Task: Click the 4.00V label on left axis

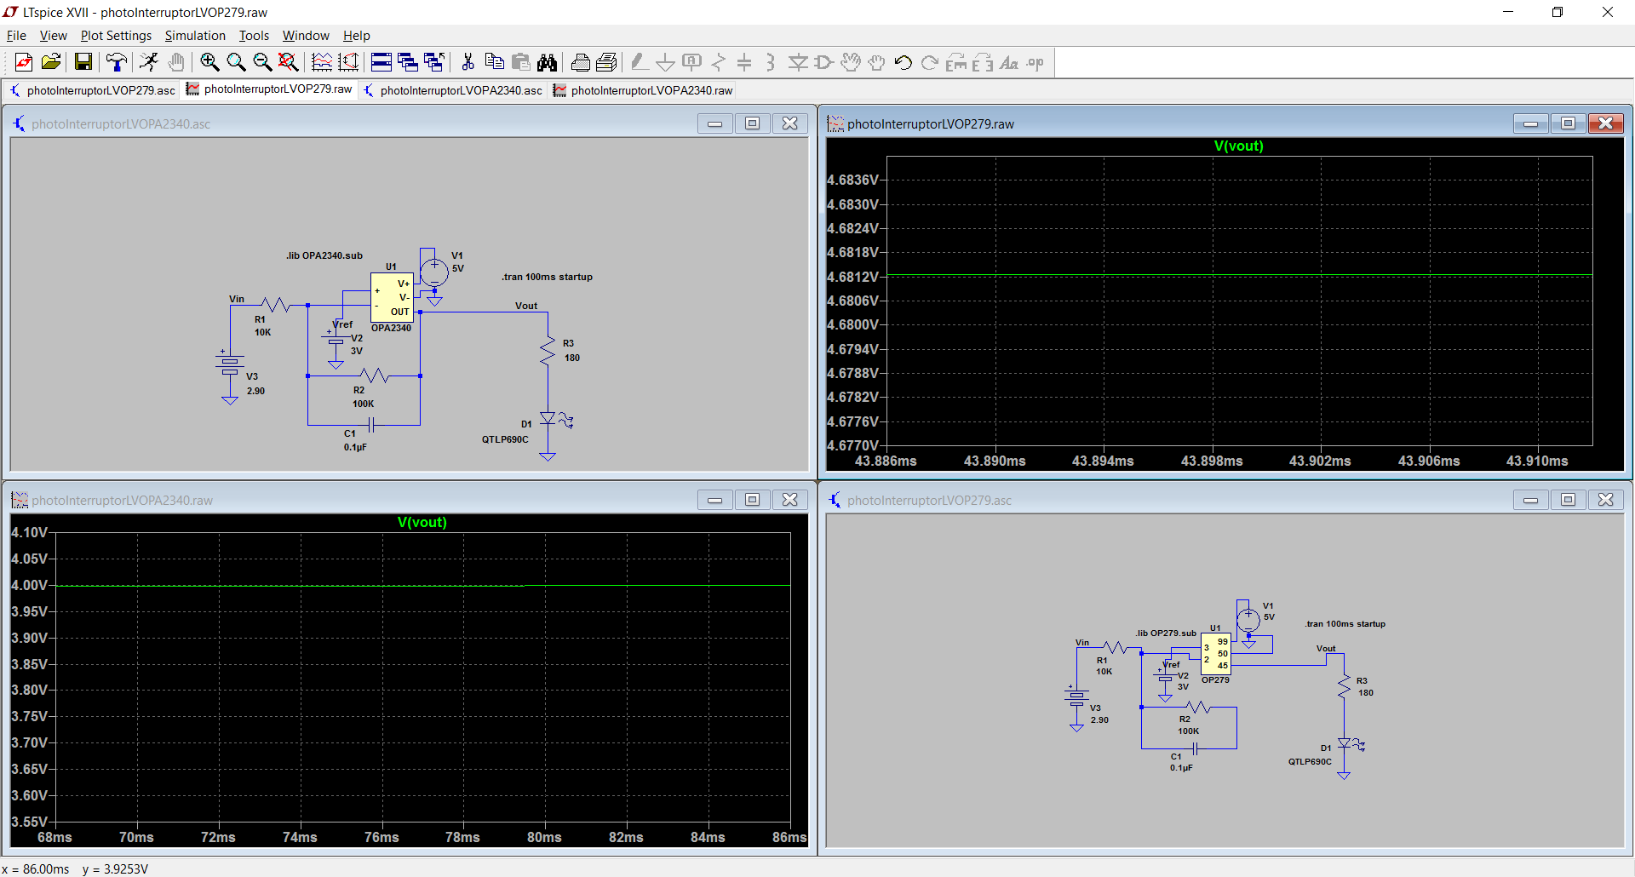Action: (x=30, y=586)
